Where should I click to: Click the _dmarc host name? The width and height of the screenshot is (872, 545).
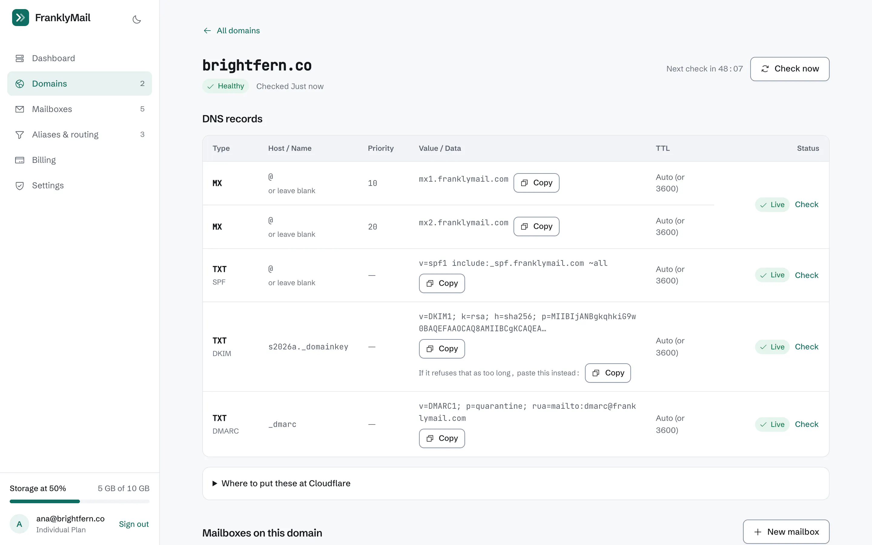tap(282, 424)
